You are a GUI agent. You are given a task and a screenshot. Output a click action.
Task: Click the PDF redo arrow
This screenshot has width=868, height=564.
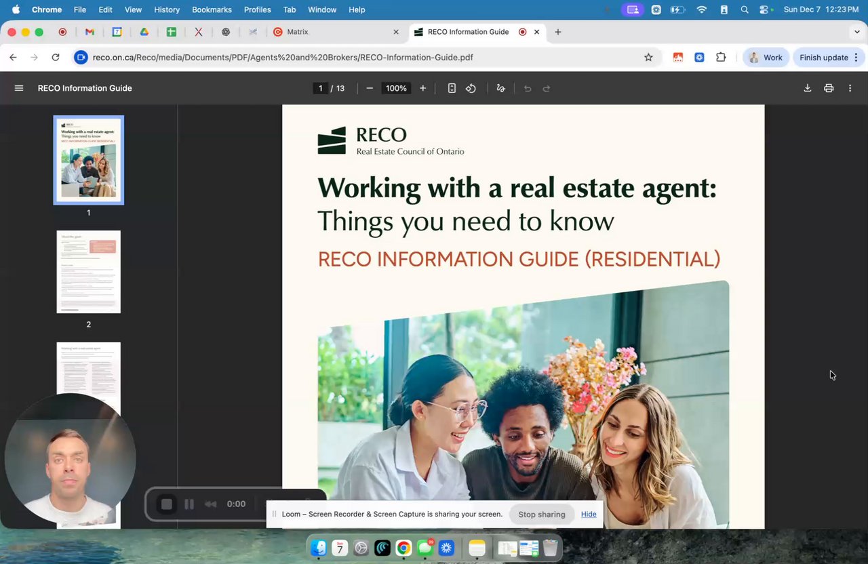pyautogui.click(x=547, y=88)
